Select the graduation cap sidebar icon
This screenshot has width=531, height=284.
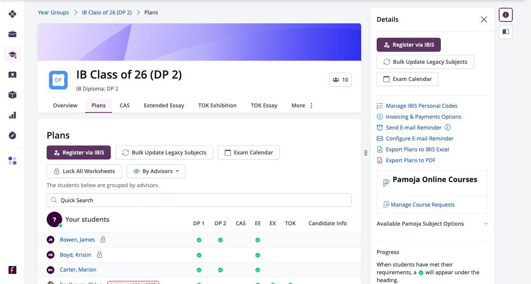12,54
